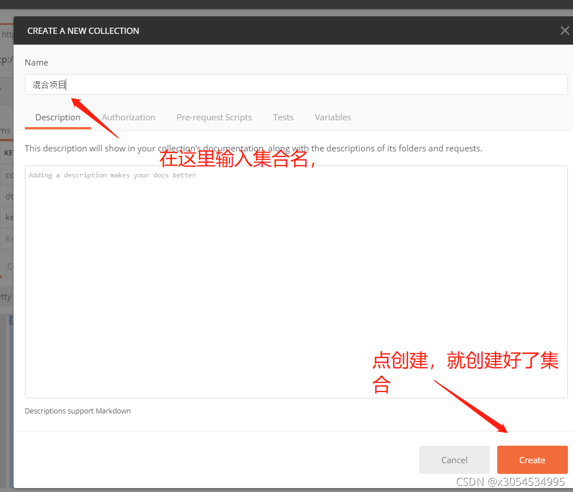Open the Pre-request Scripts tab
The width and height of the screenshot is (573, 492).
(214, 117)
